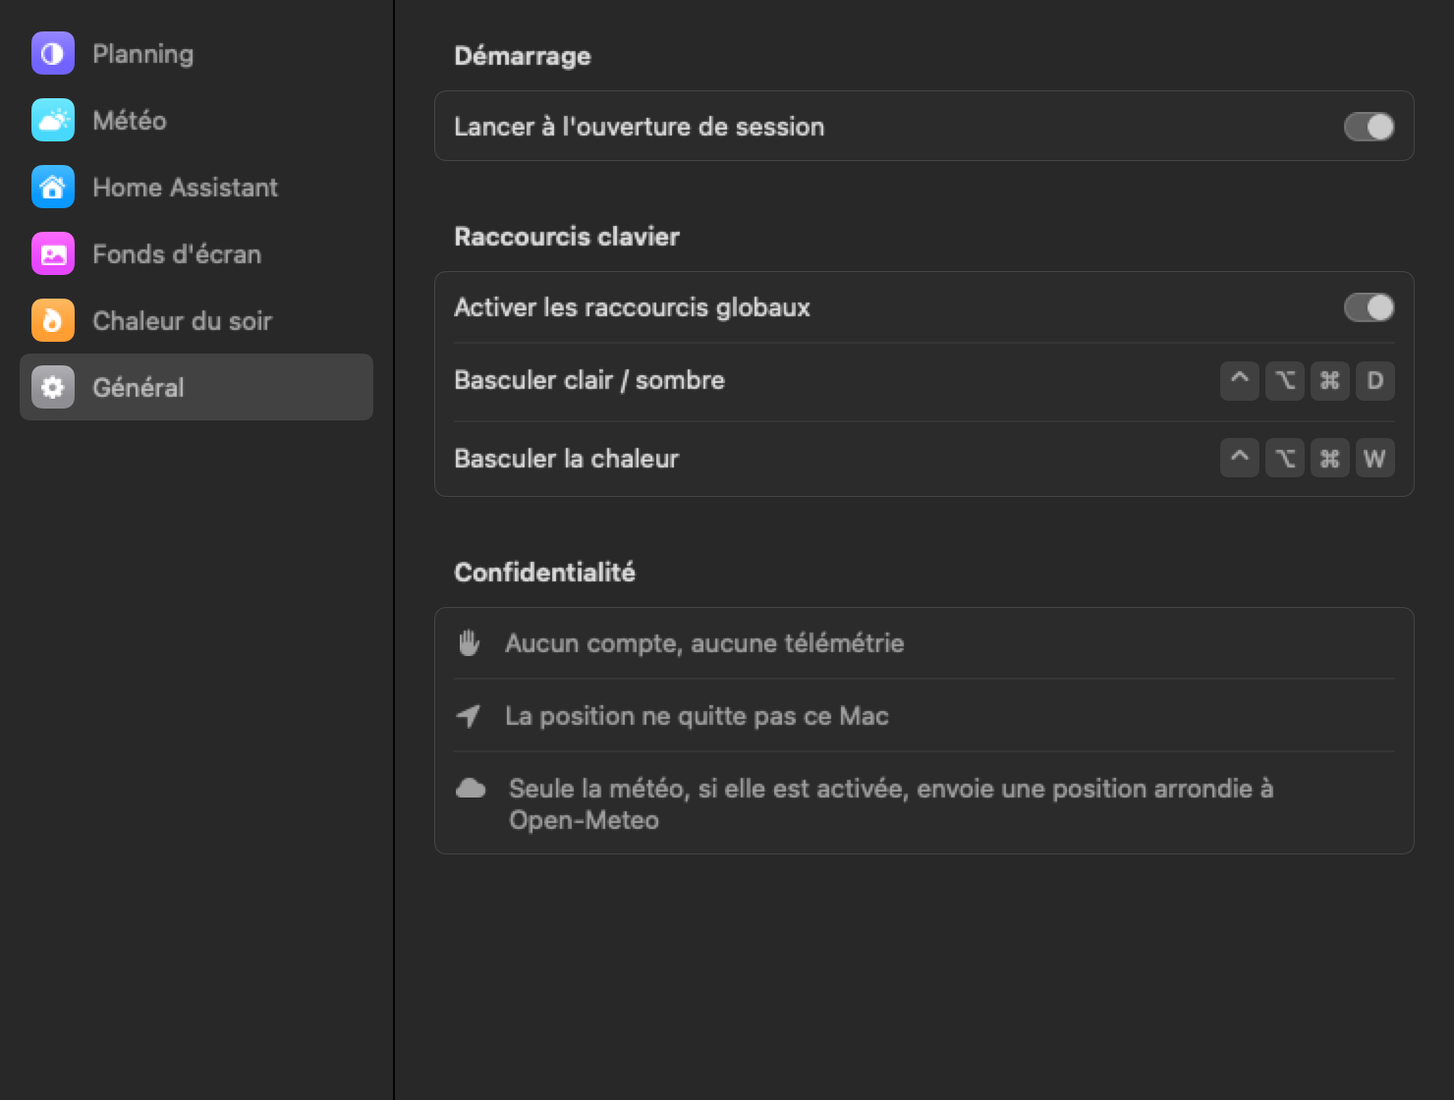Image resolution: width=1454 pixels, height=1100 pixels.
Task: Click the Command key of chaleur shortcut
Action: tap(1330, 458)
